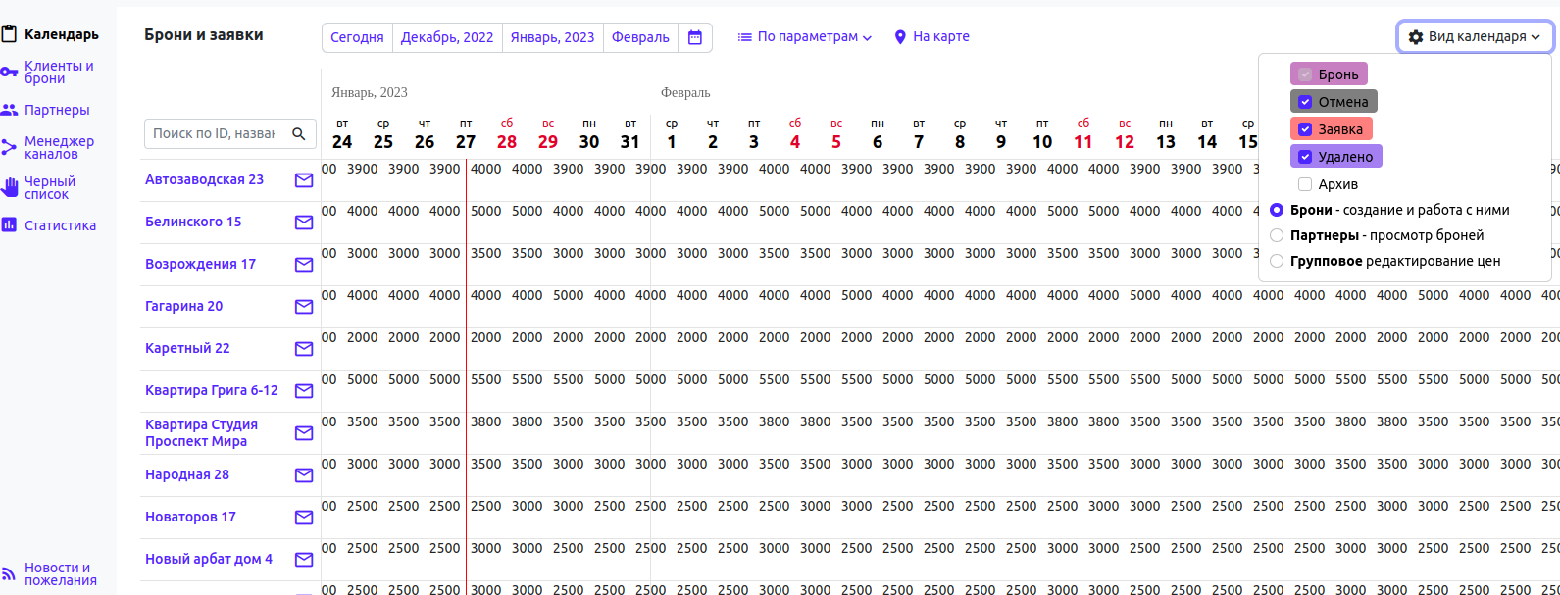Click the envelope icon for Автозаводская 23
This screenshot has width=1560, height=595.
(x=304, y=180)
